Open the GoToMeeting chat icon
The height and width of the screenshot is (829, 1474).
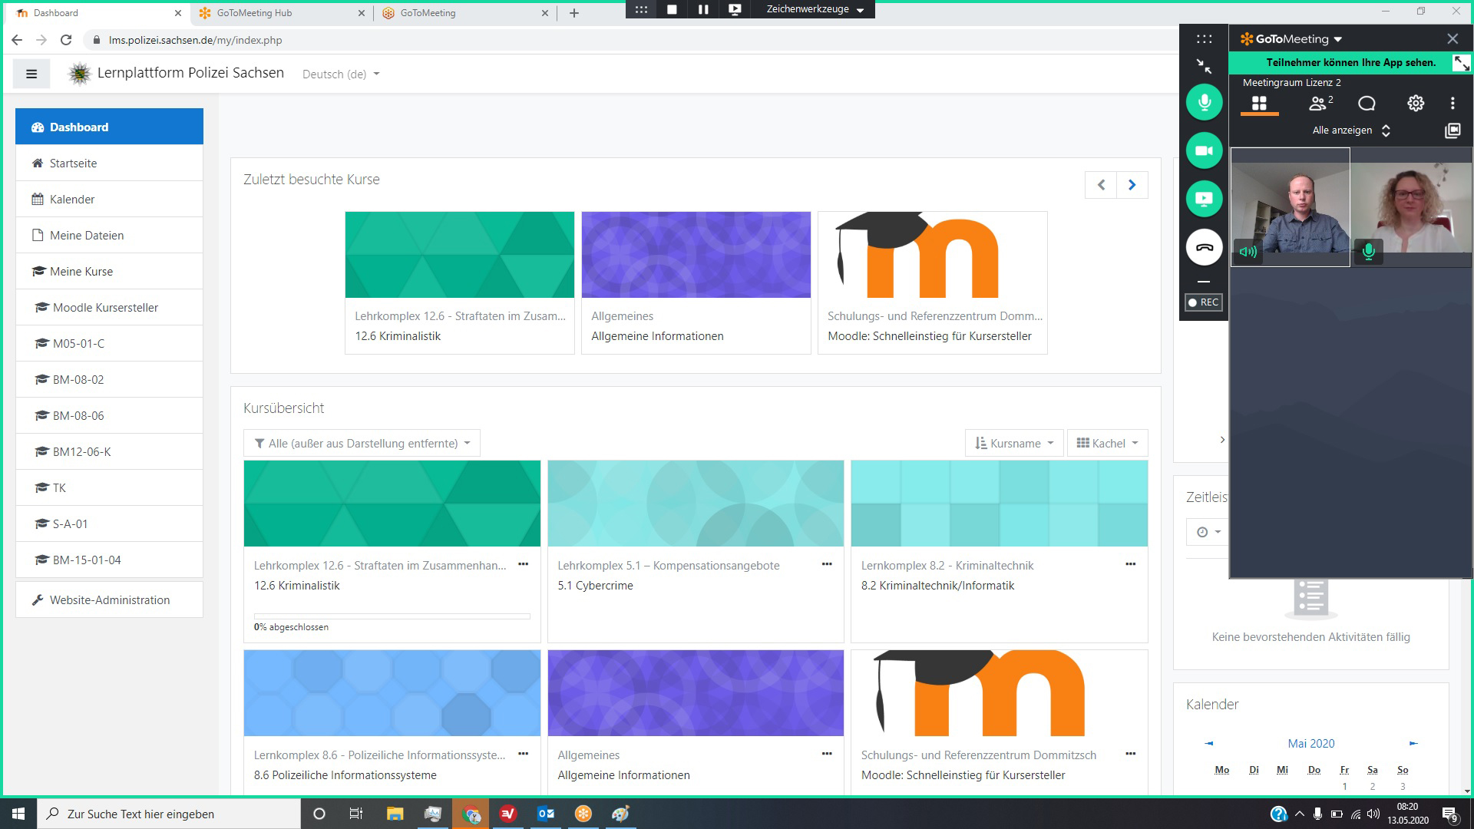(x=1367, y=103)
